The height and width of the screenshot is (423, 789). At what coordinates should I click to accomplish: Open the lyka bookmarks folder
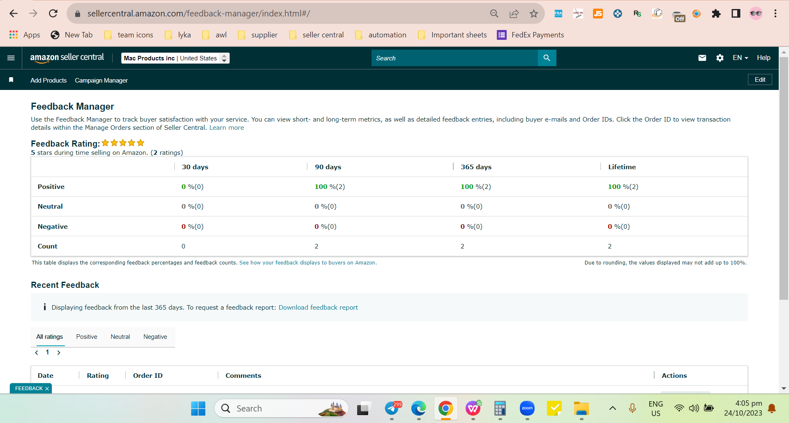pos(178,35)
